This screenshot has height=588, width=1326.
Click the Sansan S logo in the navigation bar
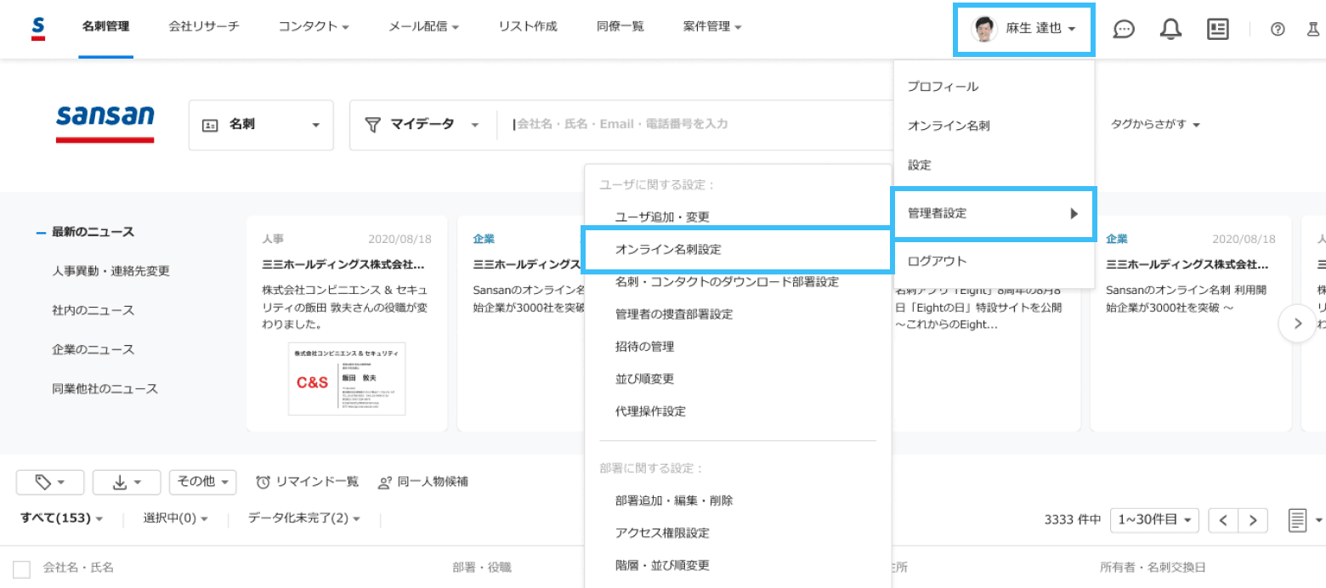pos(37,29)
